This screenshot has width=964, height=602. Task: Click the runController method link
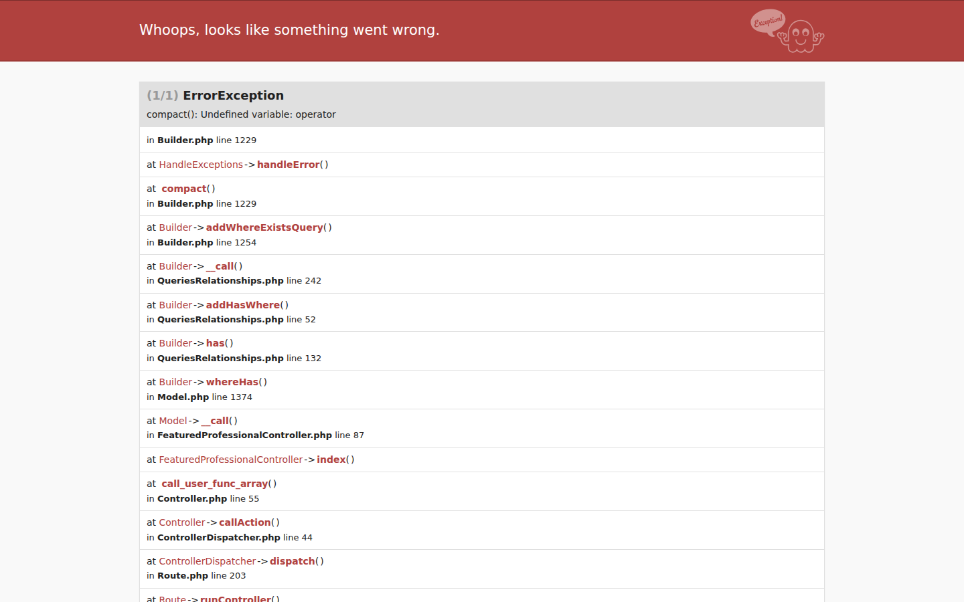236,599
